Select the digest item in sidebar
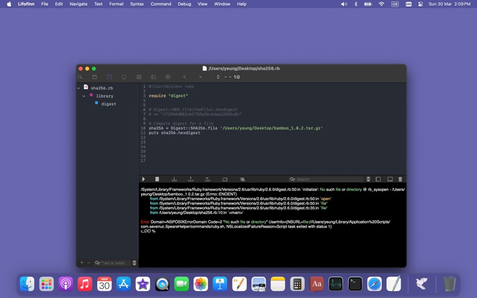 pyautogui.click(x=109, y=104)
